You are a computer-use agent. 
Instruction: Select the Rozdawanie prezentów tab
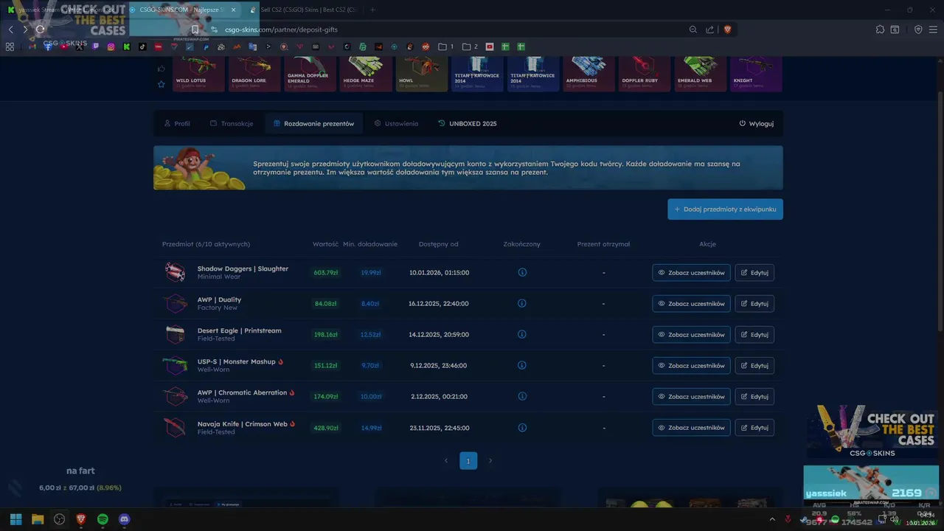click(x=313, y=123)
